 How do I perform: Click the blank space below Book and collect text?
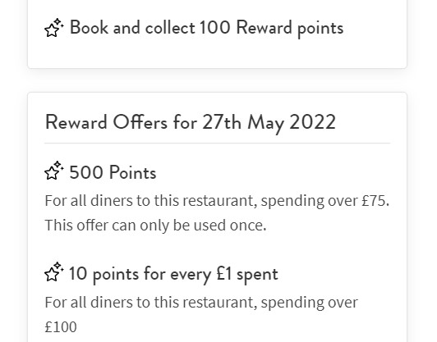218,53
